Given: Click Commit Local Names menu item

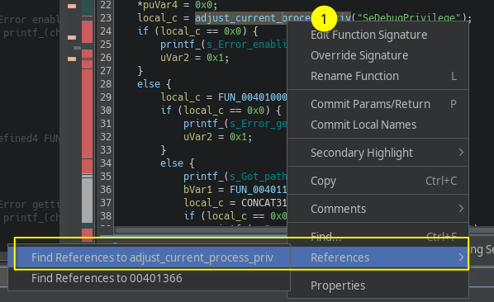Looking at the screenshot, I should click(x=378, y=125).
